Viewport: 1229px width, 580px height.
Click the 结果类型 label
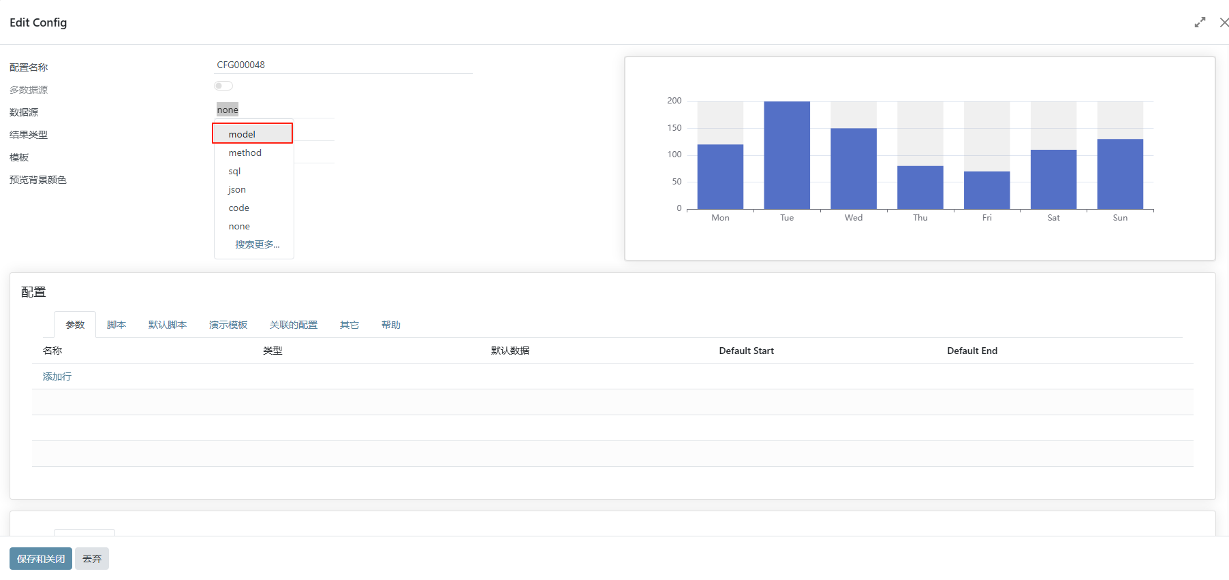coord(29,135)
